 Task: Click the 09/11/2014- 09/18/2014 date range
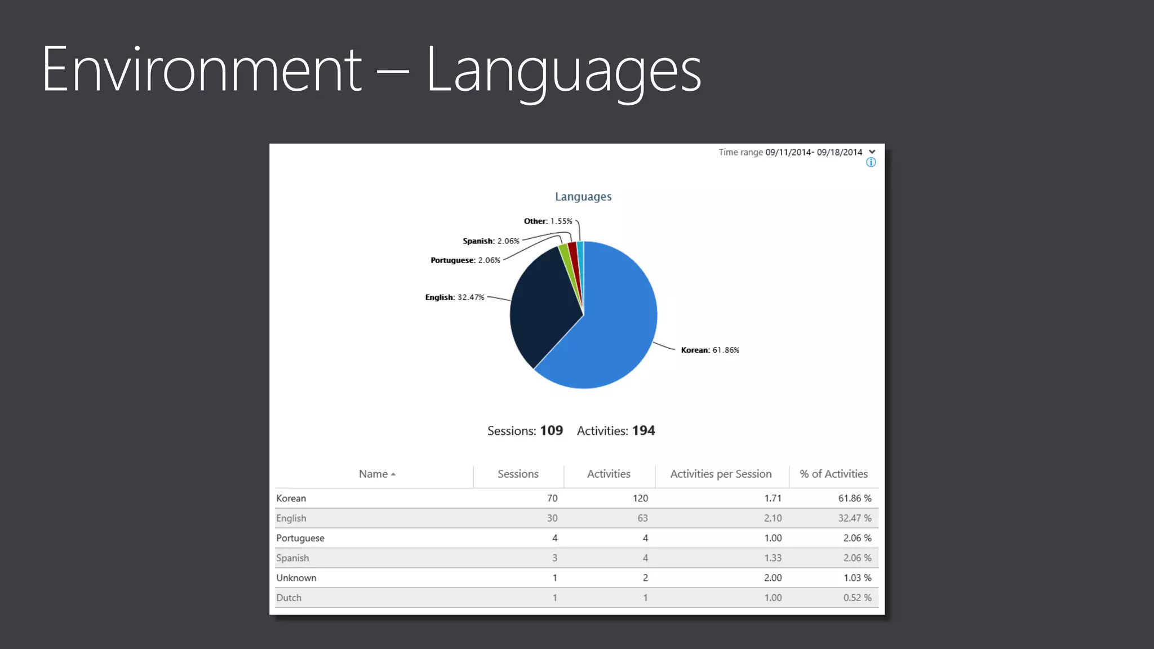[x=814, y=152]
